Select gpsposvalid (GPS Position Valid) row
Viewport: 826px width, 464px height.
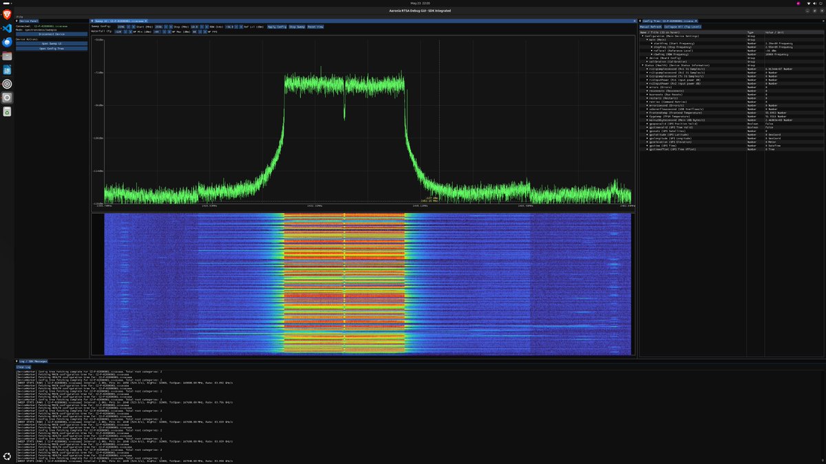[731, 124]
